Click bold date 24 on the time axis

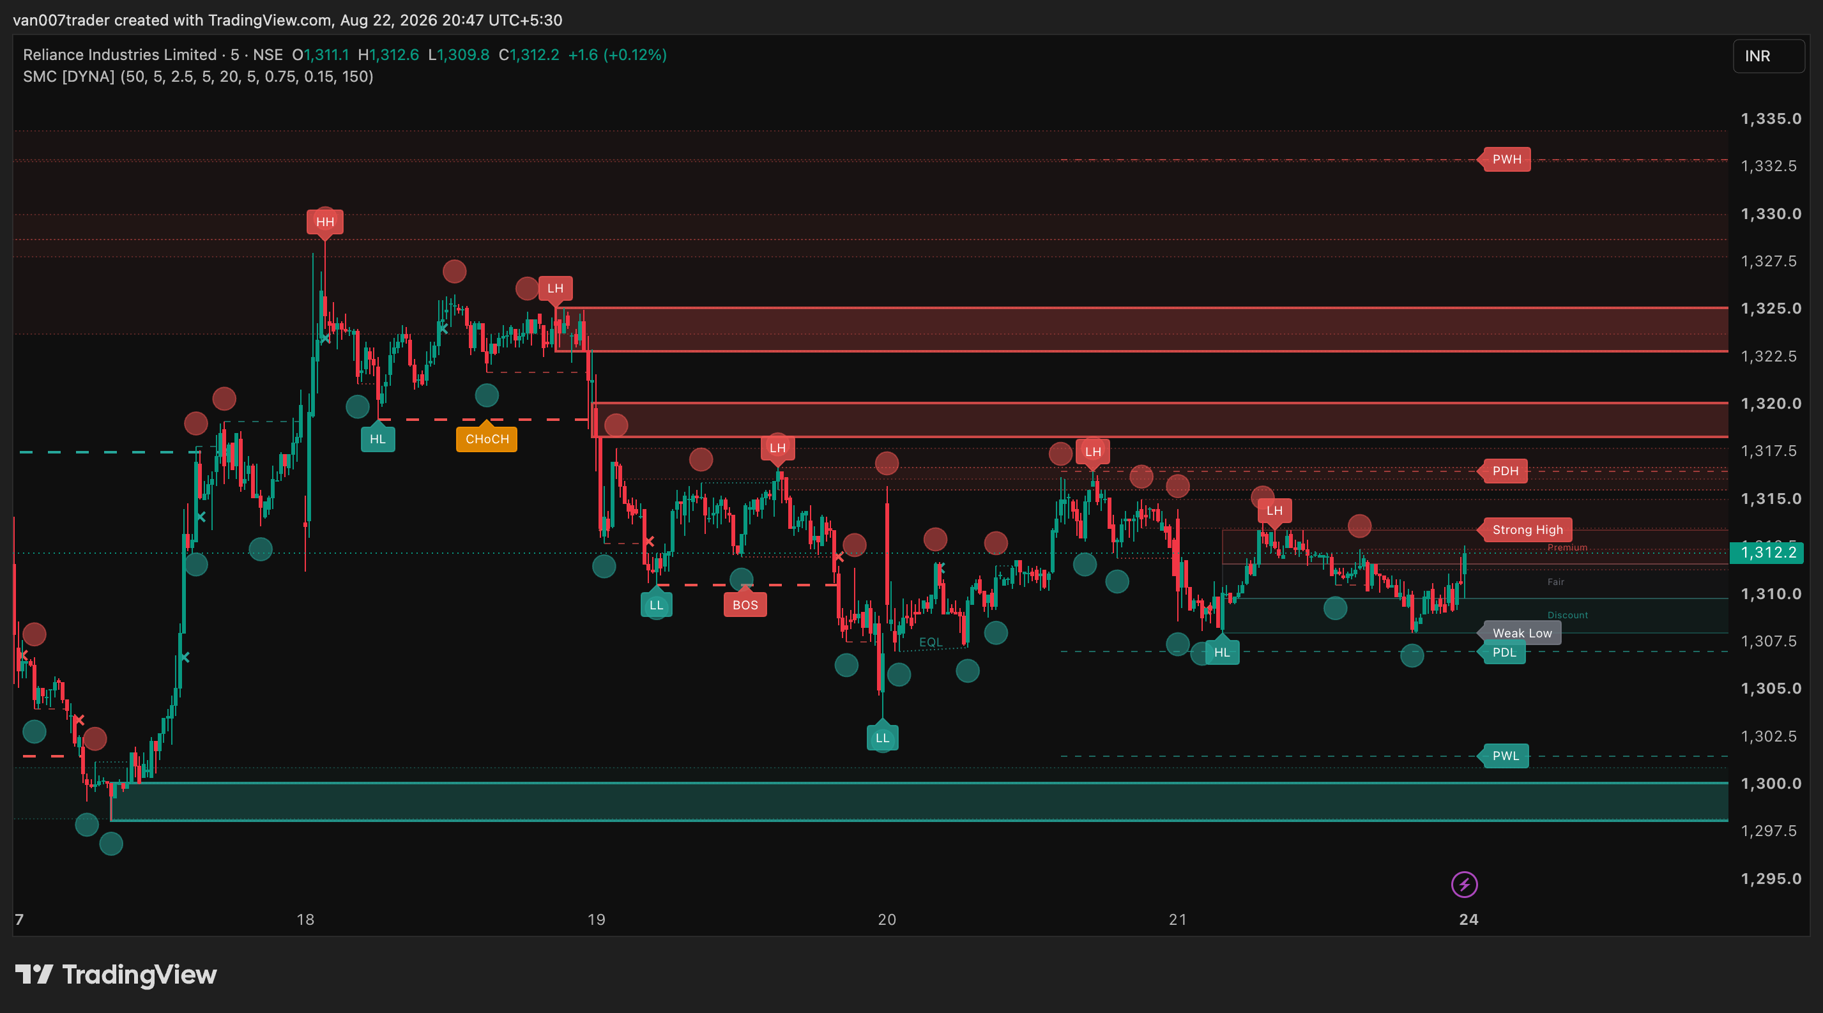point(1468,920)
